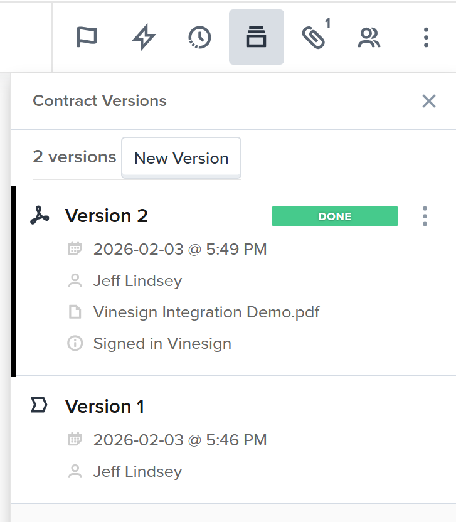The height and width of the screenshot is (522, 456).
Task: Open the lightning bolt actions icon
Action: (144, 38)
